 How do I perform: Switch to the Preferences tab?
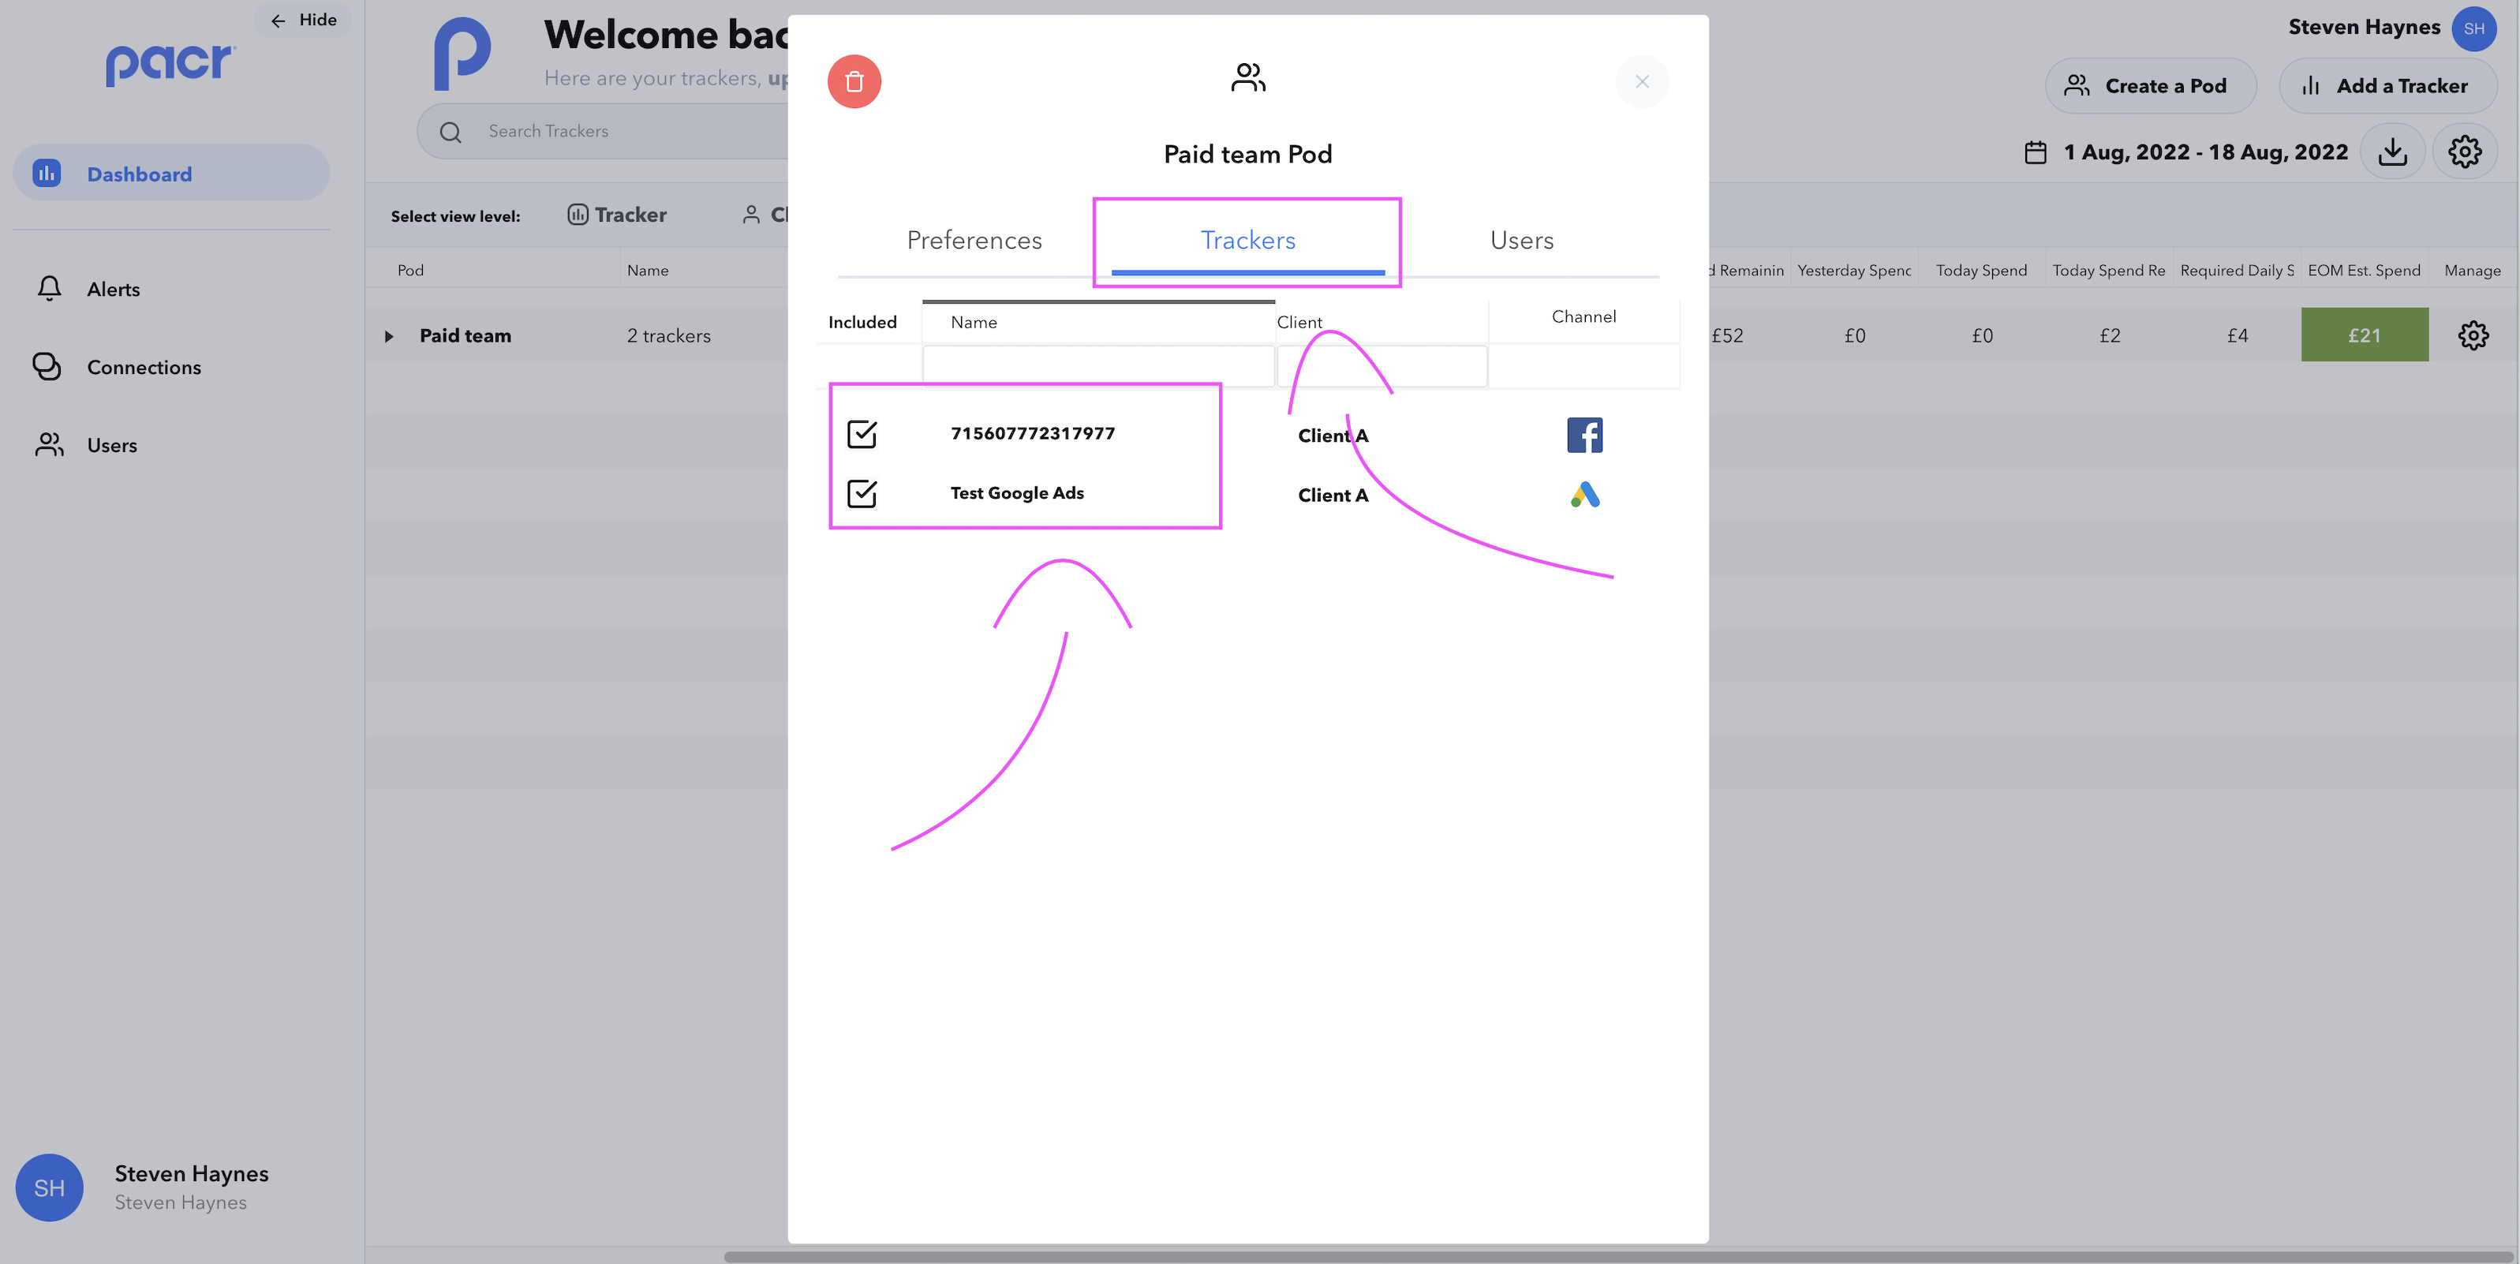(974, 240)
